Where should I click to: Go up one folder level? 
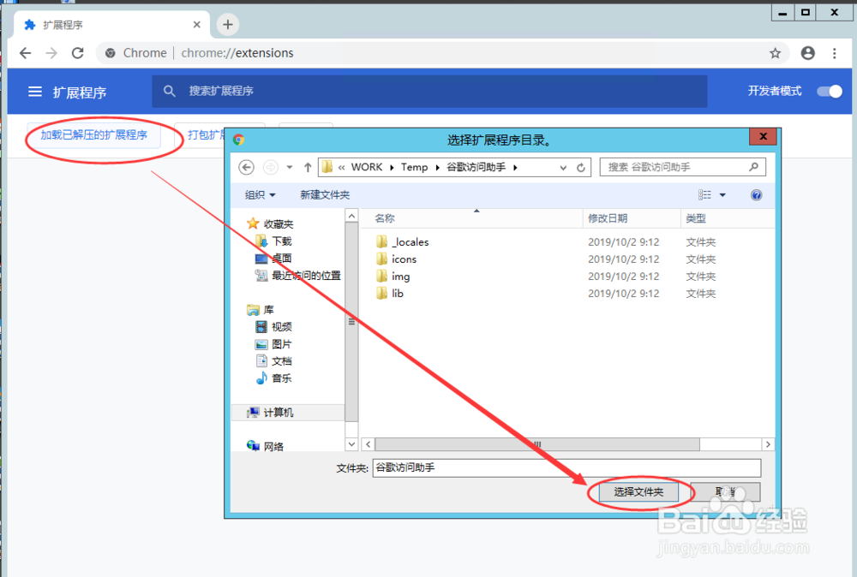[x=308, y=167]
